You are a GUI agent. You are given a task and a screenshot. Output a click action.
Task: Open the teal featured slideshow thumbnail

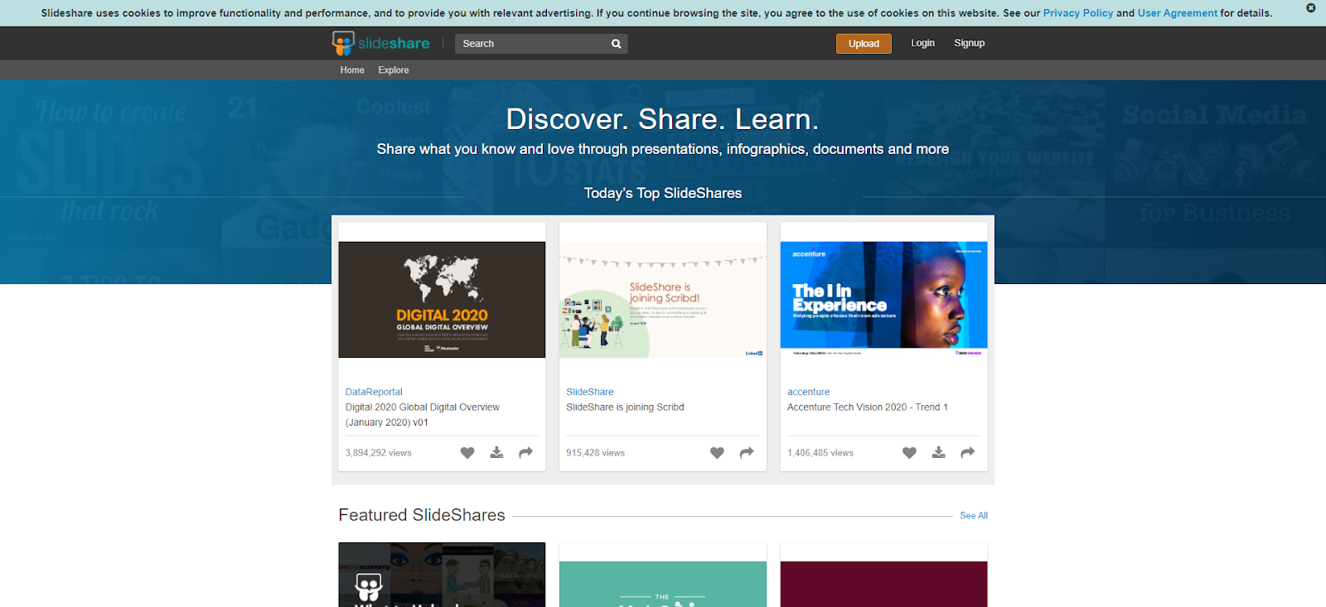663,584
